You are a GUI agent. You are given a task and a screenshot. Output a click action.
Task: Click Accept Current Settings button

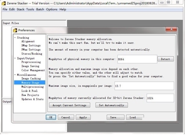69,105
